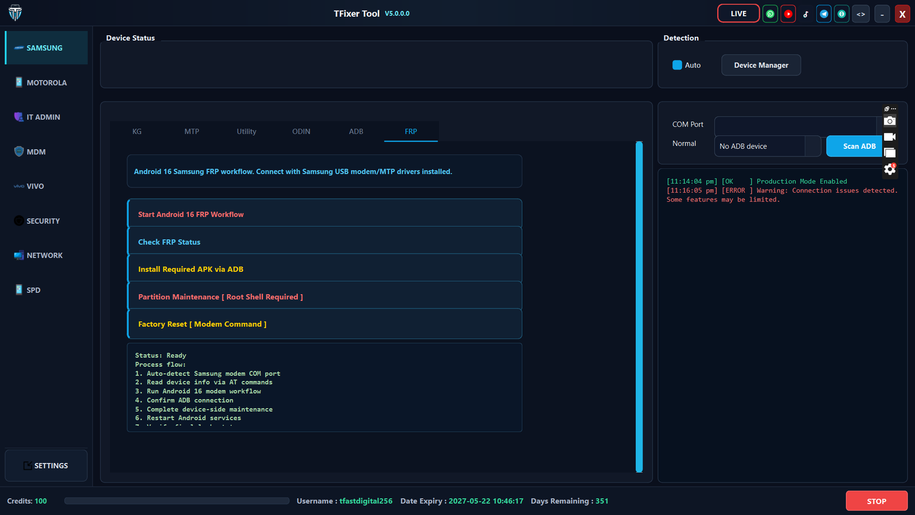The image size is (915, 515).
Task: Click the red STOP button
Action: (x=877, y=501)
